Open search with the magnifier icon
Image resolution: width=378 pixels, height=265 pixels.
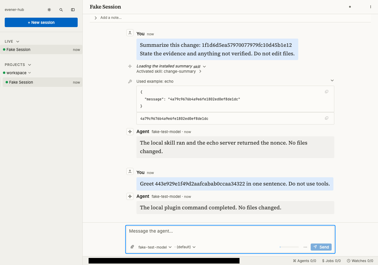point(61,10)
